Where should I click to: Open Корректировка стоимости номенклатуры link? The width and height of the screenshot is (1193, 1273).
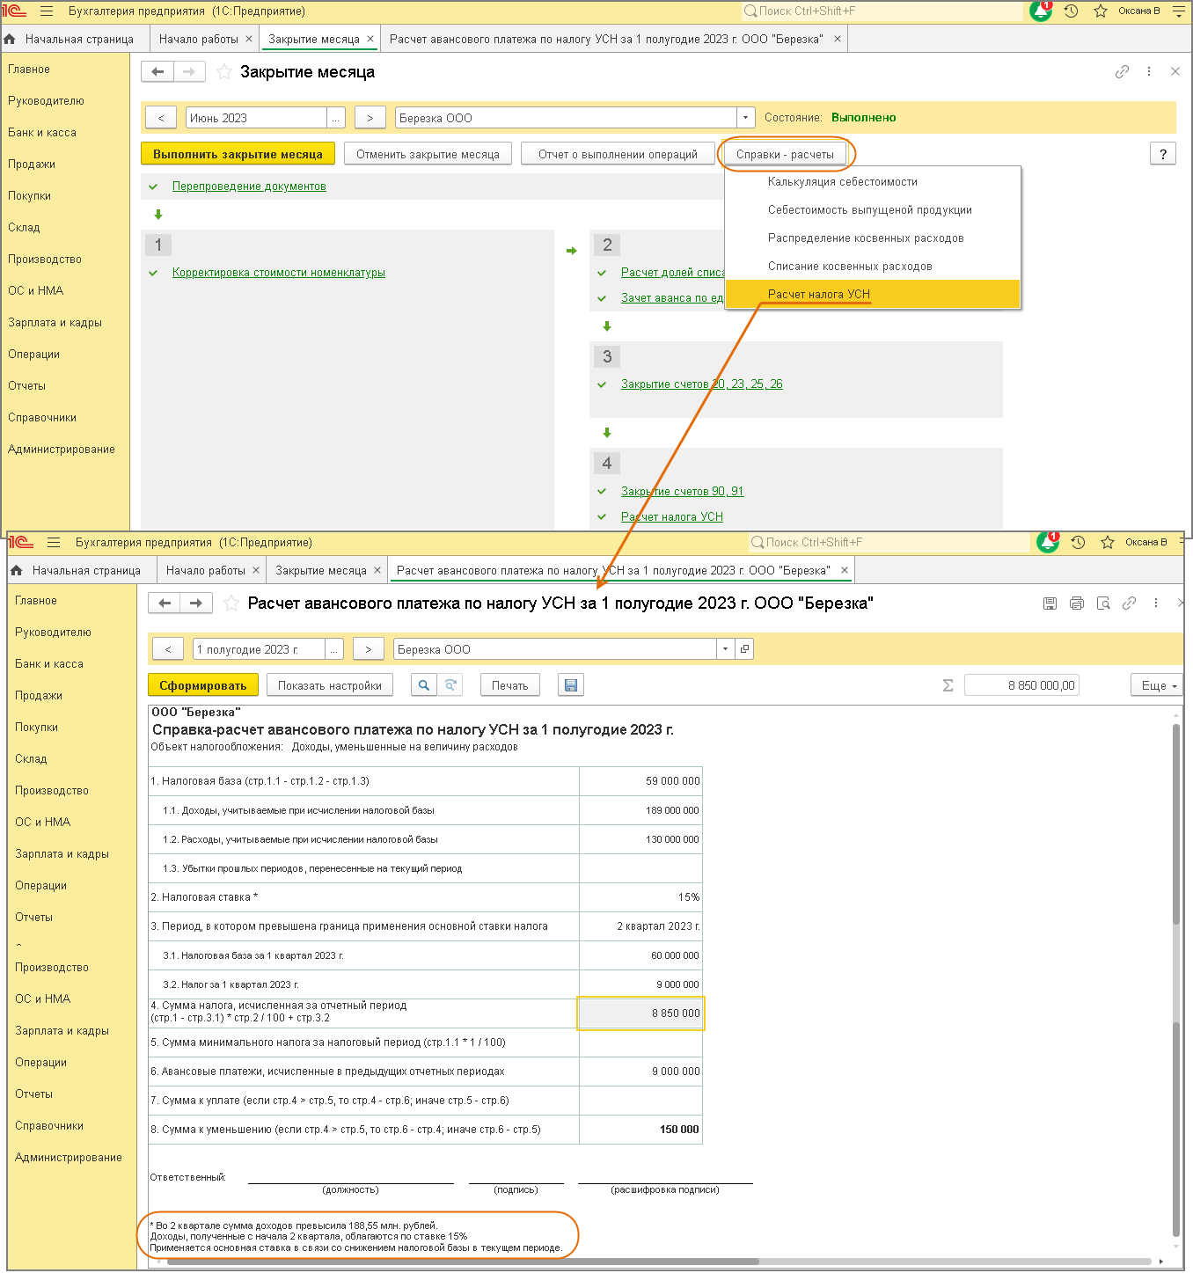coord(279,273)
